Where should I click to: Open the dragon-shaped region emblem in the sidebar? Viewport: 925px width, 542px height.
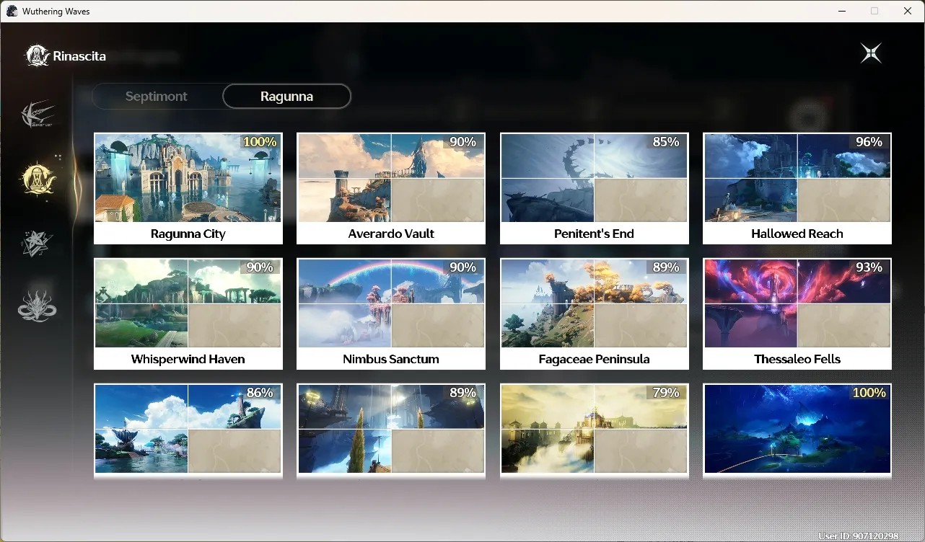click(37, 306)
